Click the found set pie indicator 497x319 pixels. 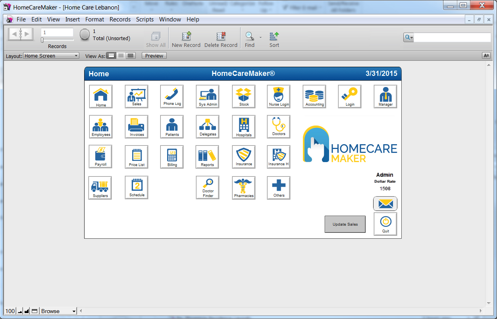(x=85, y=35)
